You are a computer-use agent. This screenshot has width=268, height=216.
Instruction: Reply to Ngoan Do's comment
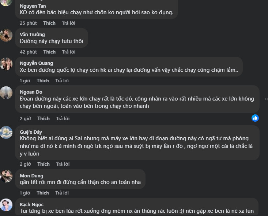(x=63, y=118)
